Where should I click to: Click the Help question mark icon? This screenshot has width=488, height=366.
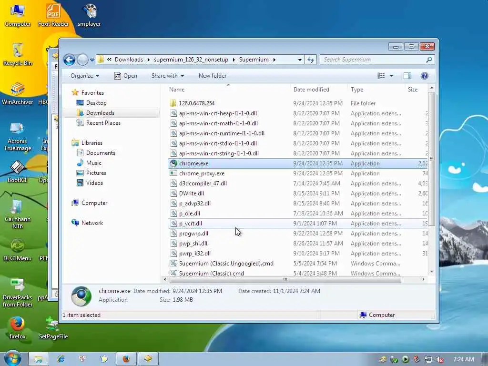tap(424, 76)
